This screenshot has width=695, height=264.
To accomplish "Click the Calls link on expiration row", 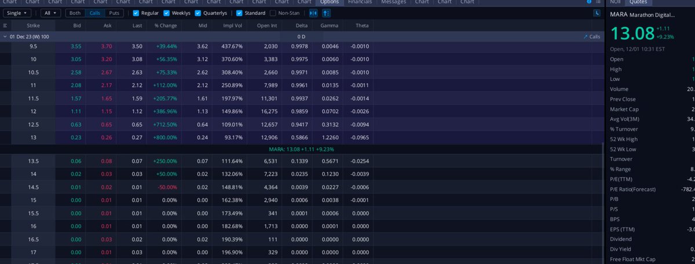I will click(x=592, y=36).
